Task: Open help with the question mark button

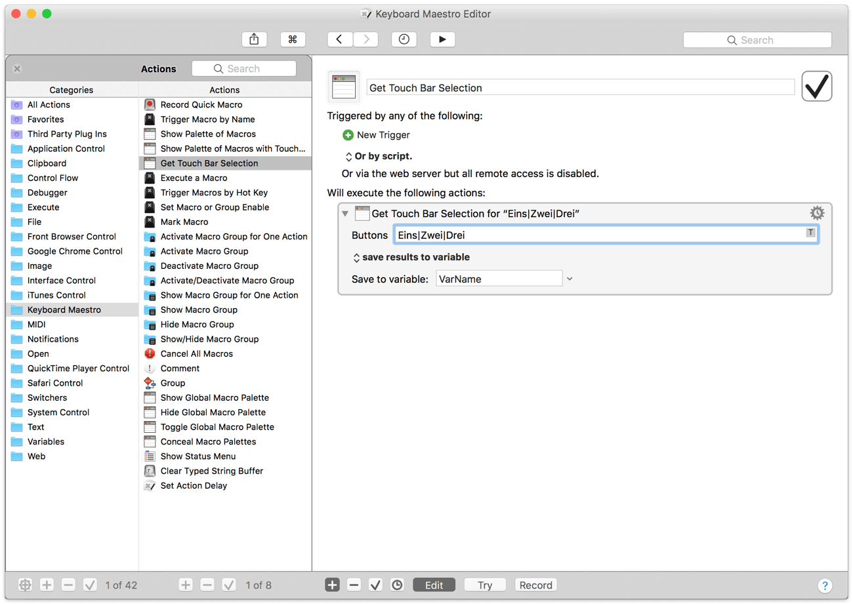Action: click(825, 586)
